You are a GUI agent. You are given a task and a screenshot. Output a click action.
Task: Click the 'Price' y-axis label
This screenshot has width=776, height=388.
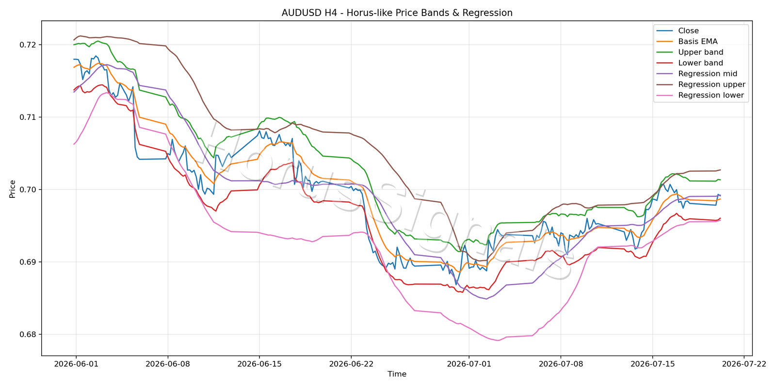point(12,189)
